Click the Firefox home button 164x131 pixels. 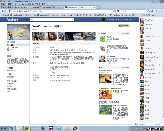coord(152,11)
